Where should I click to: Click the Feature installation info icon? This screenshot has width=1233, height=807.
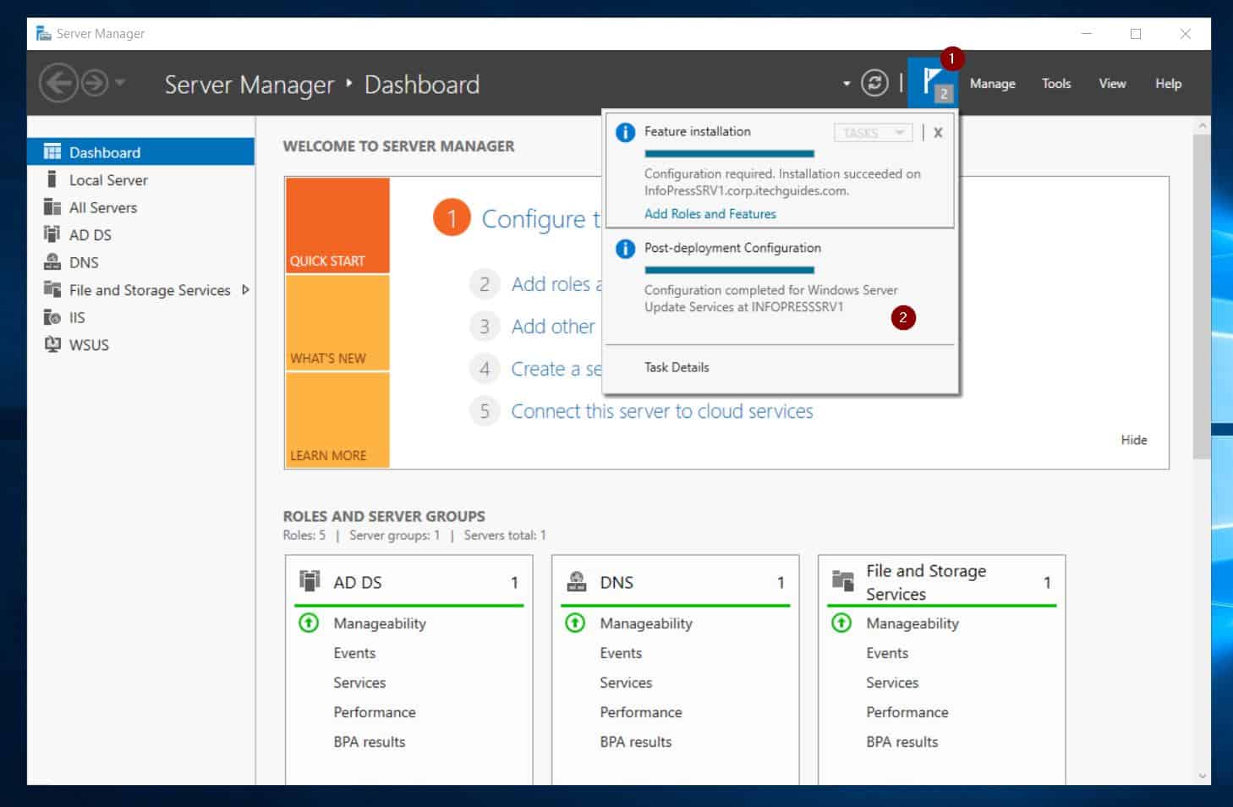point(625,133)
